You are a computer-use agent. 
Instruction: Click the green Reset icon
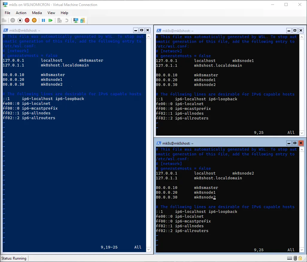coord(51,20)
